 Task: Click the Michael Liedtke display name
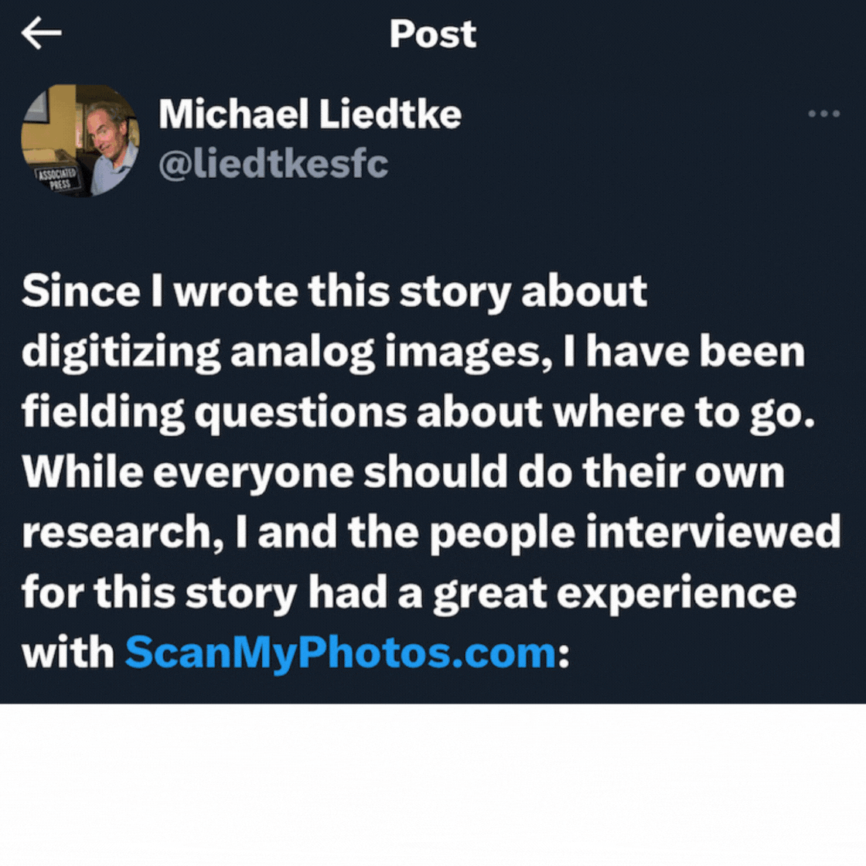[x=309, y=114]
